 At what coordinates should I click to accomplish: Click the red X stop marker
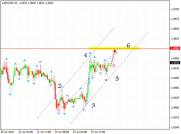tap(106, 80)
